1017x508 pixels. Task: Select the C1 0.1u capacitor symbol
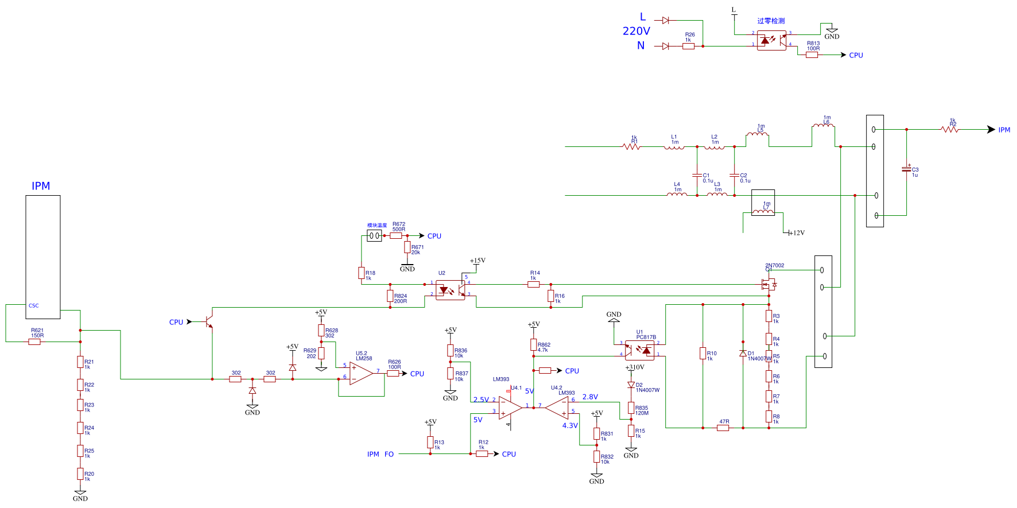(697, 174)
